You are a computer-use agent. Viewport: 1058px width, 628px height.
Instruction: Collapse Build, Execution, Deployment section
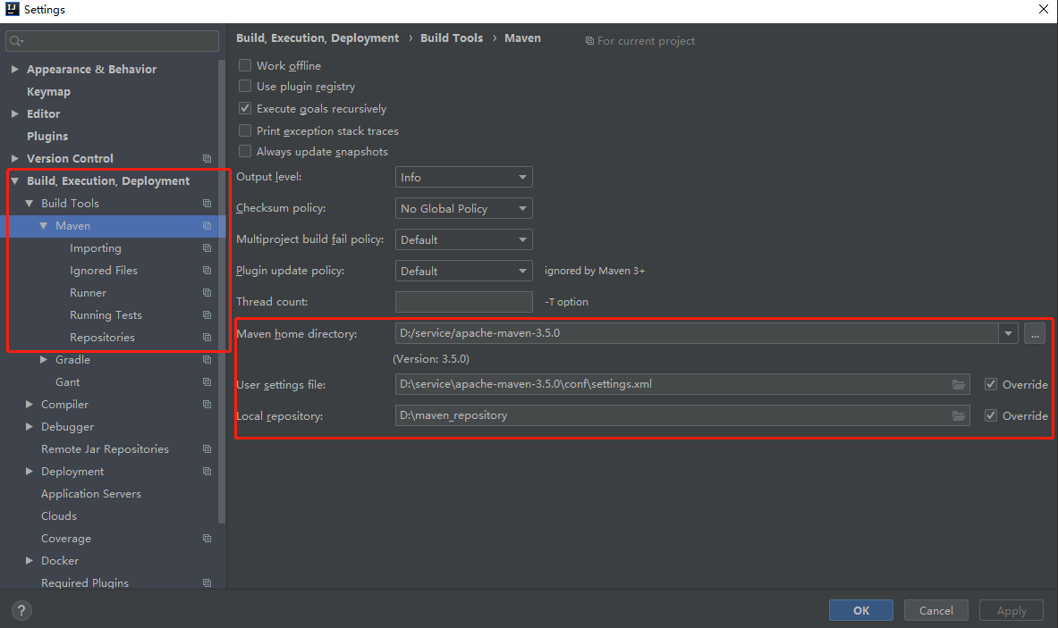[x=15, y=180]
